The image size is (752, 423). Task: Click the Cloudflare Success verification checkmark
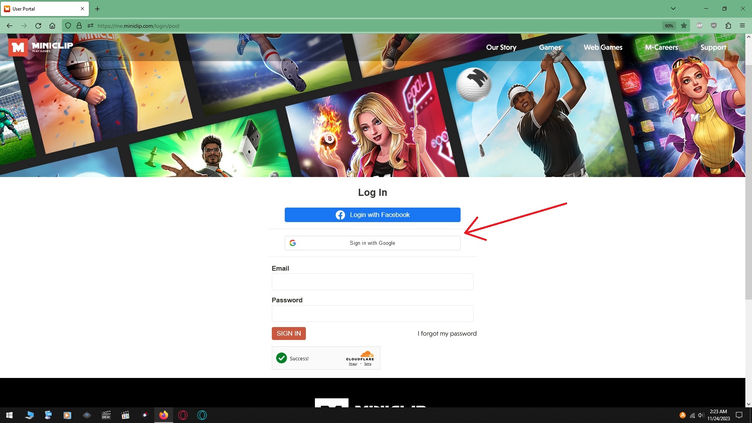[x=282, y=358]
